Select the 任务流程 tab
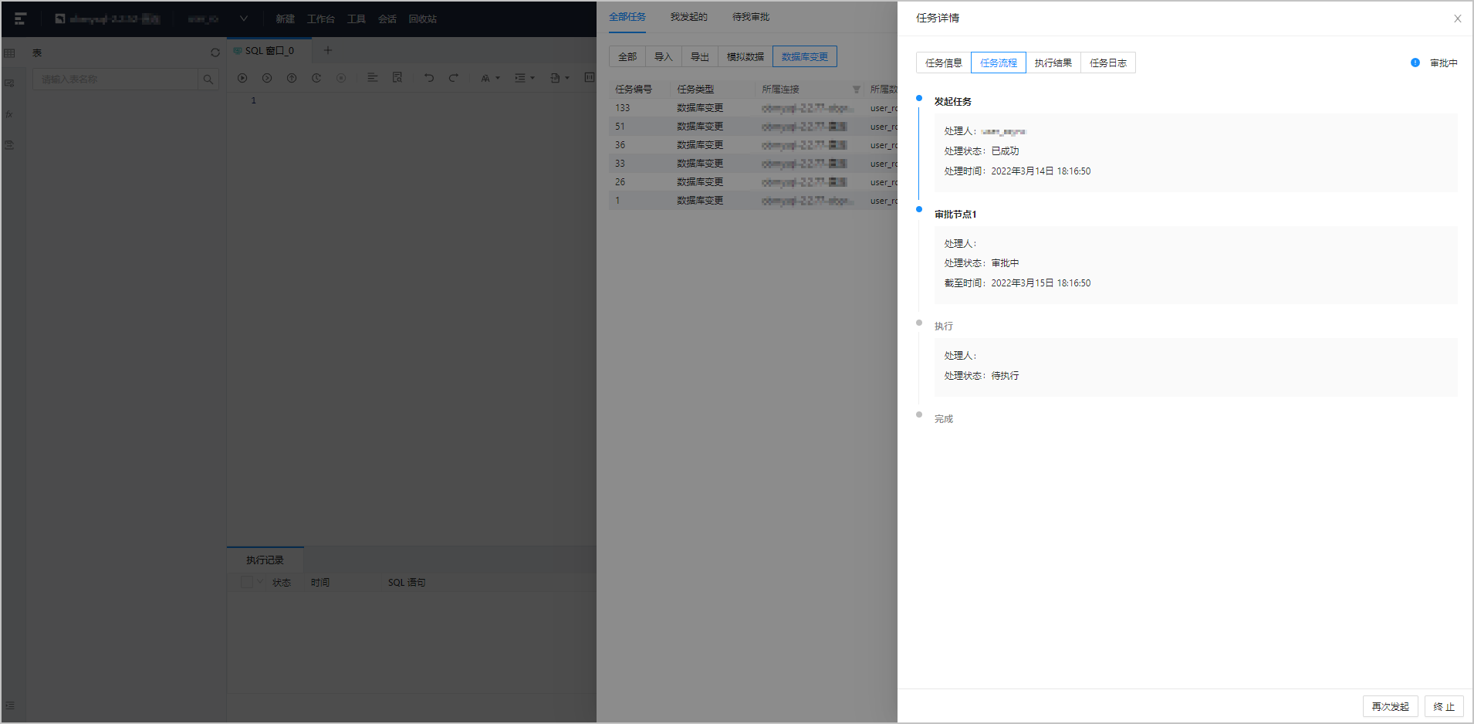1474x724 pixels. [x=998, y=63]
